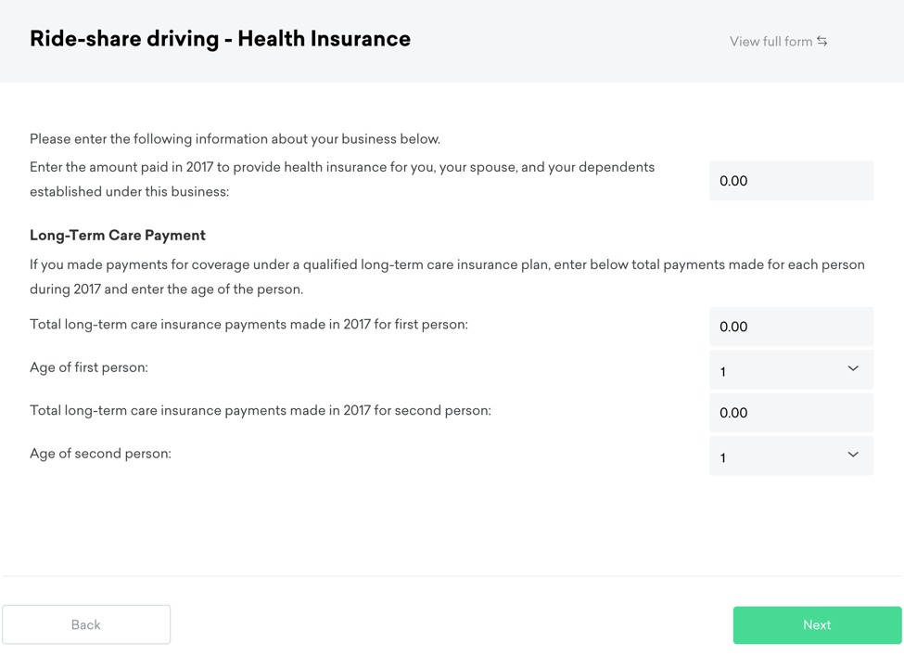Click the first person total payments label
Screen dimensions: 904x655
(x=248, y=325)
